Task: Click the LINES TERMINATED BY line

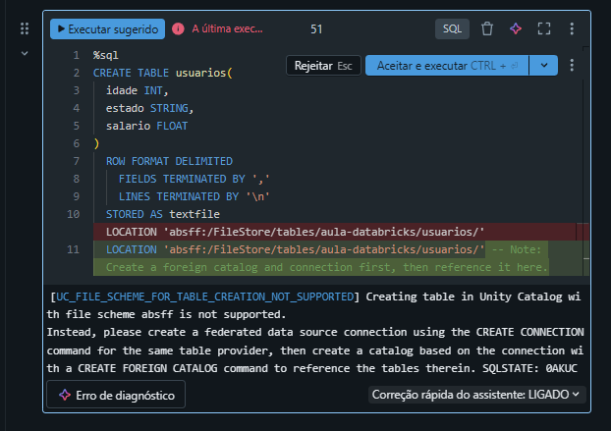Action: [194, 196]
